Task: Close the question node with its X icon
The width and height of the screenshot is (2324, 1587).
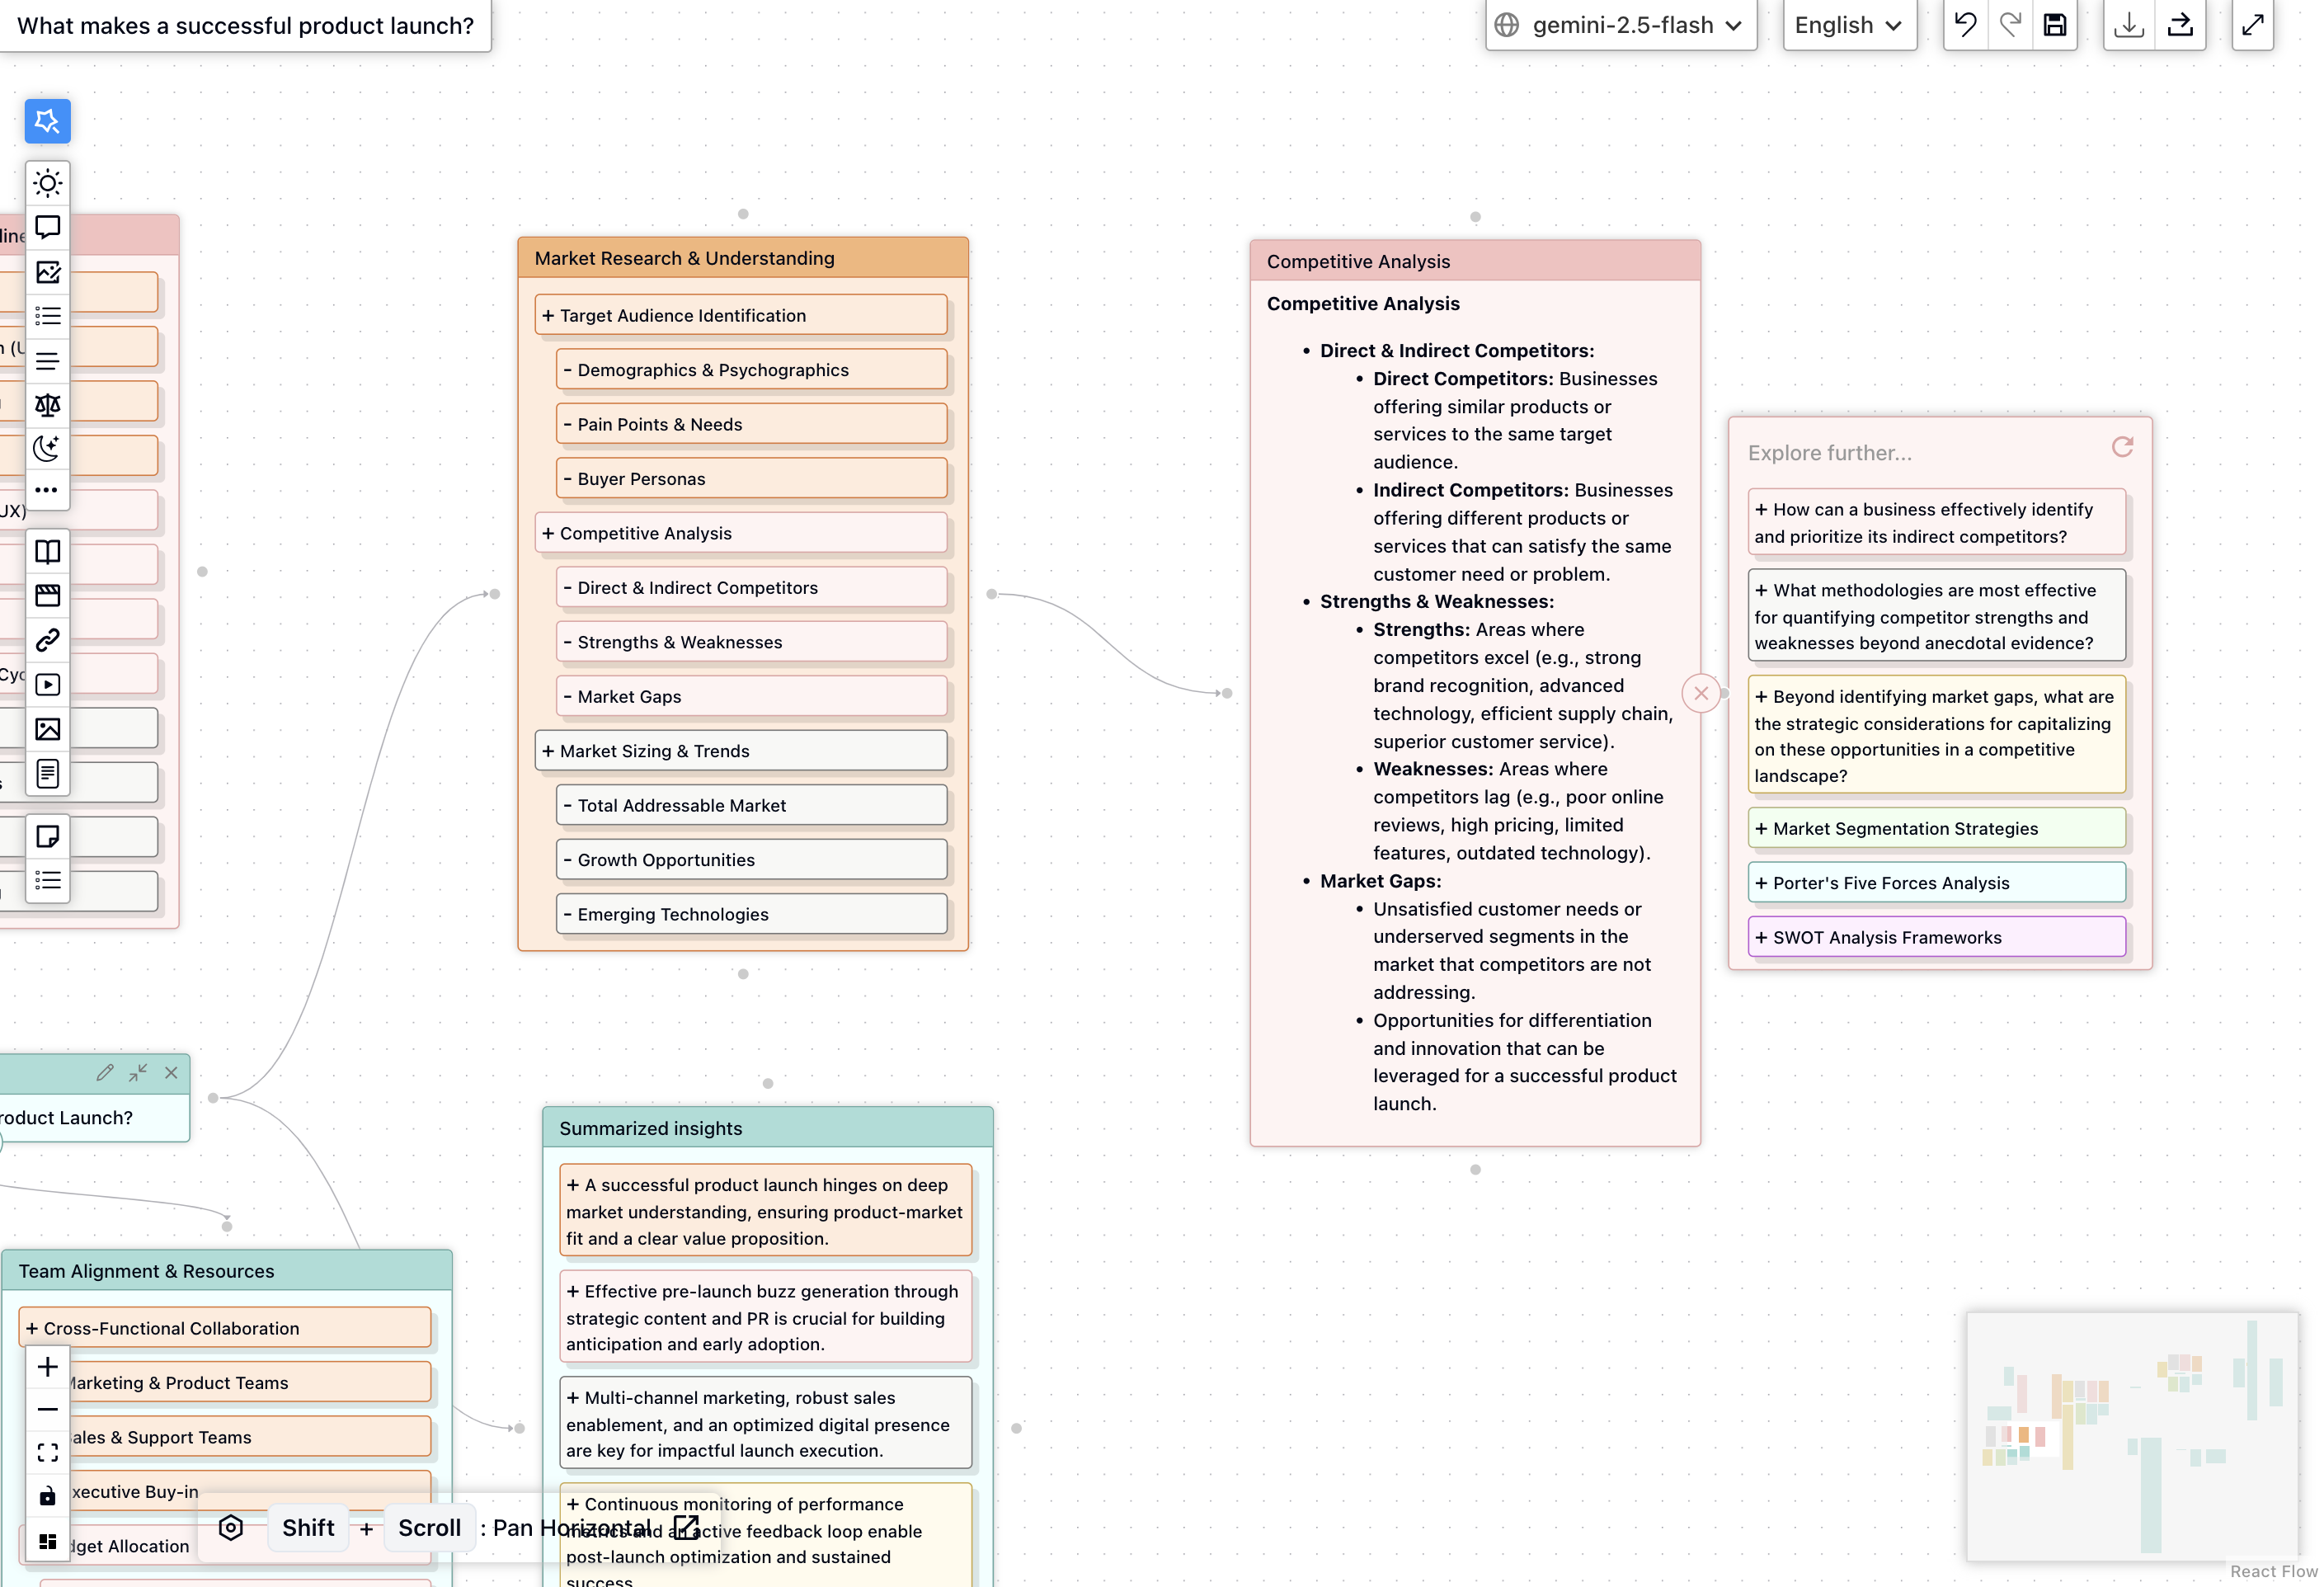Action: pyautogui.click(x=171, y=1072)
